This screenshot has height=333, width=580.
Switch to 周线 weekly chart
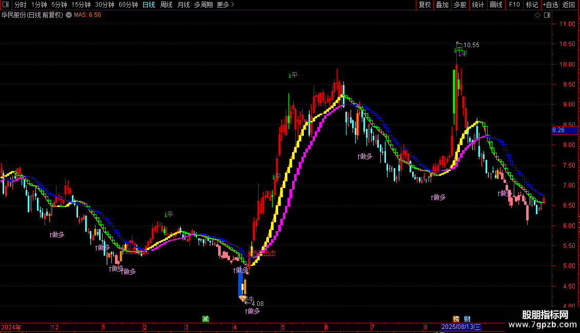coord(166,5)
